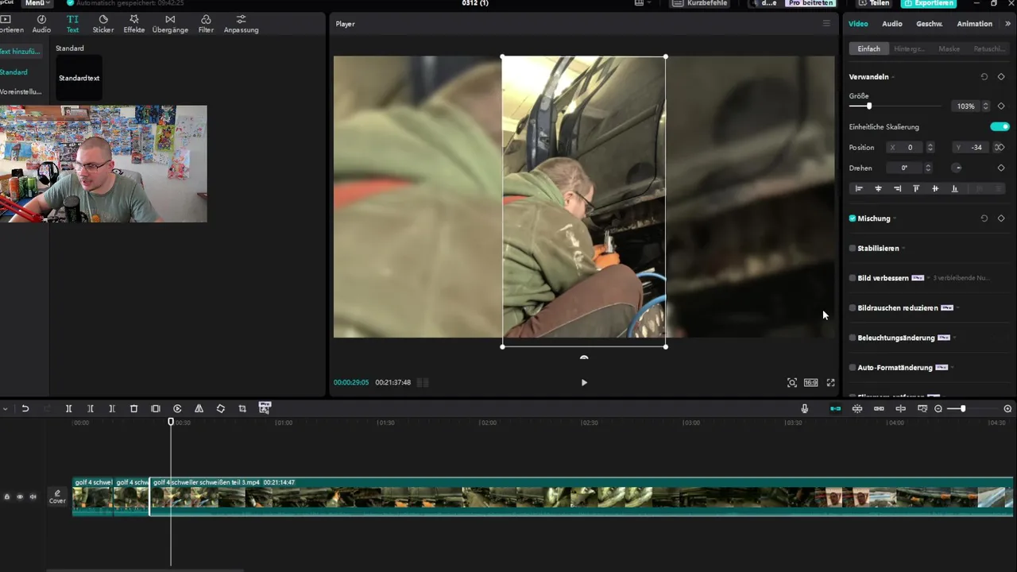Click the delete left trim tool
Screen dimensions: 1017x572
click(91, 408)
